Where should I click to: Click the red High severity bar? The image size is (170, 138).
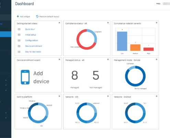(148, 49)
